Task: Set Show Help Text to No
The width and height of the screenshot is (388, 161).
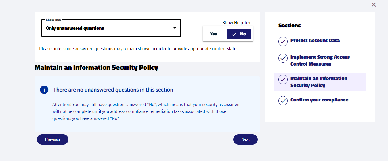Action: click(x=239, y=34)
